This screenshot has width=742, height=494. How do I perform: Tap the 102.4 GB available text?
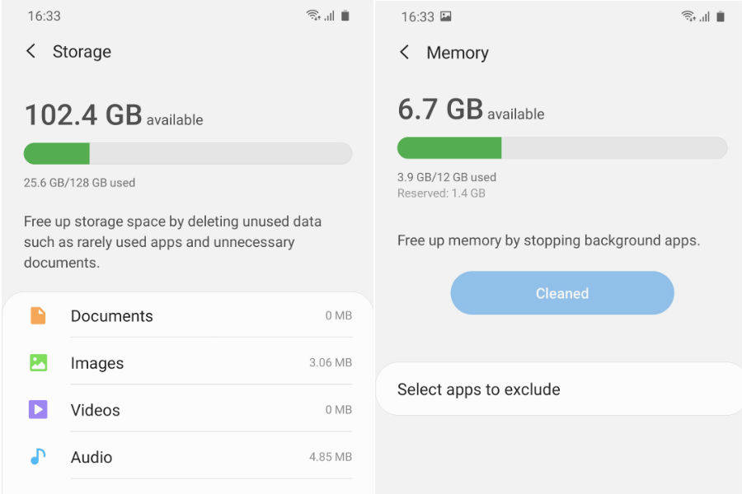coord(113,115)
